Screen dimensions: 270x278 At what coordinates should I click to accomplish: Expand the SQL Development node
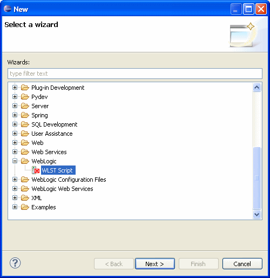[x=15, y=124]
